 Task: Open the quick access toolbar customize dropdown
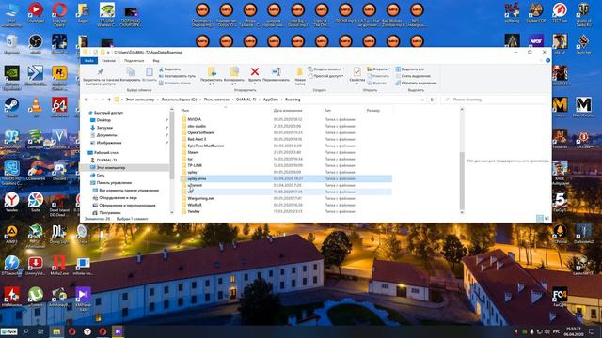(x=109, y=53)
